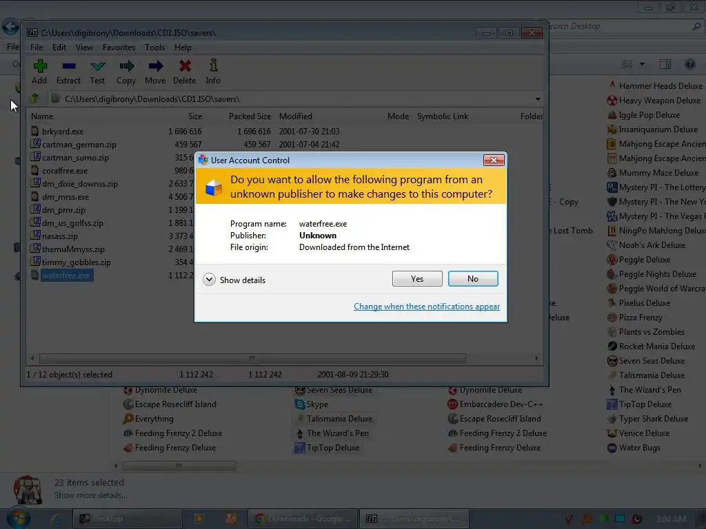The image size is (706, 529).
Task: Click No in the UAC dialog
Action: point(473,279)
